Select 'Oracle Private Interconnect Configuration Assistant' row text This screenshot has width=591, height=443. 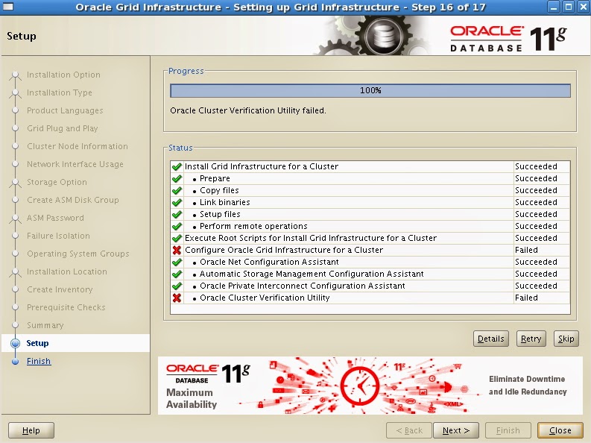tap(303, 286)
